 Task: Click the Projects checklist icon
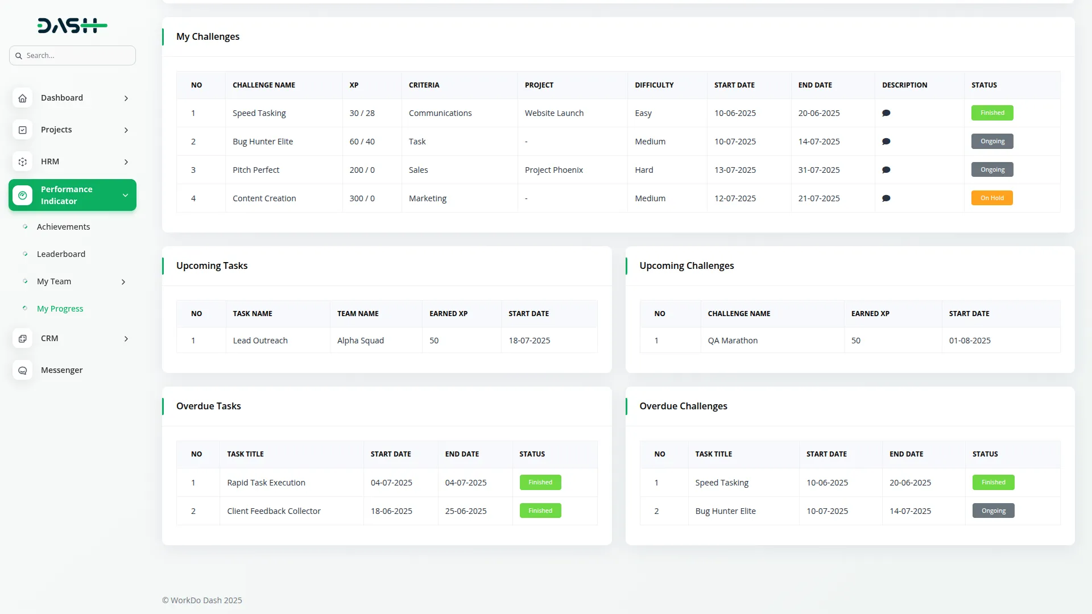(x=22, y=130)
